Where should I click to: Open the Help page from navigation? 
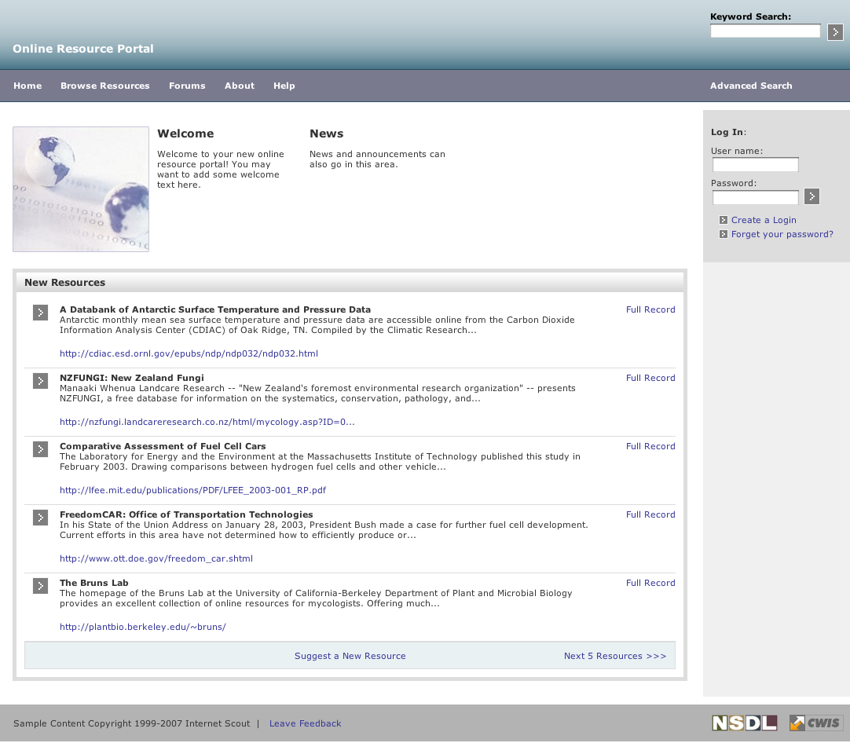point(284,86)
